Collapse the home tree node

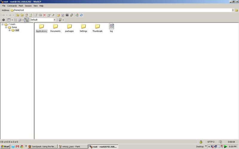6,27
